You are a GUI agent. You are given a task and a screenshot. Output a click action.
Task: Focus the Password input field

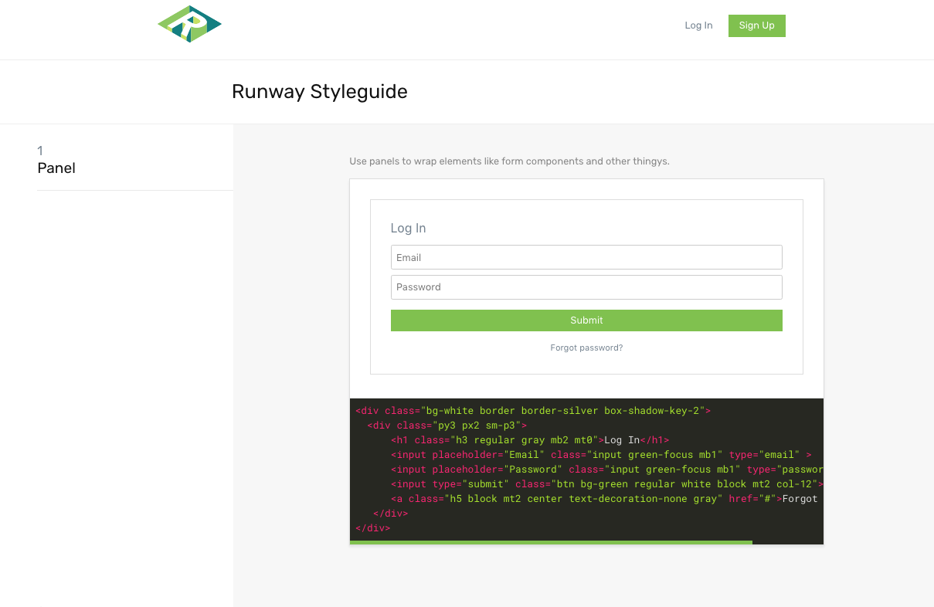586,287
